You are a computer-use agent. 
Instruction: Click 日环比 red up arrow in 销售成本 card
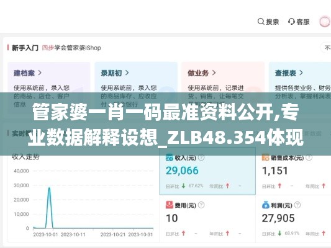click(279, 186)
